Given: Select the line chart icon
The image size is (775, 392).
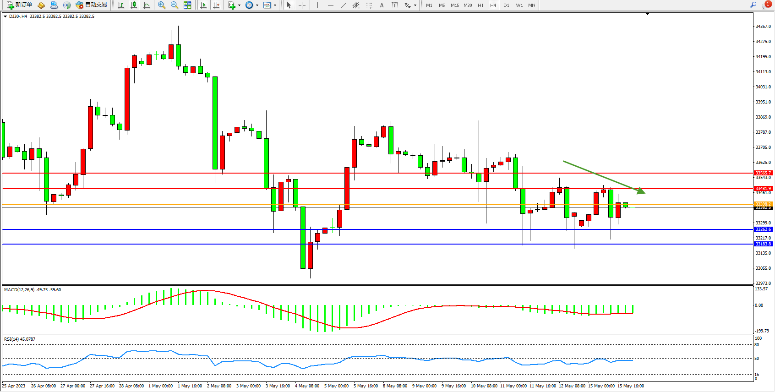Looking at the screenshot, I should [x=147, y=5].
